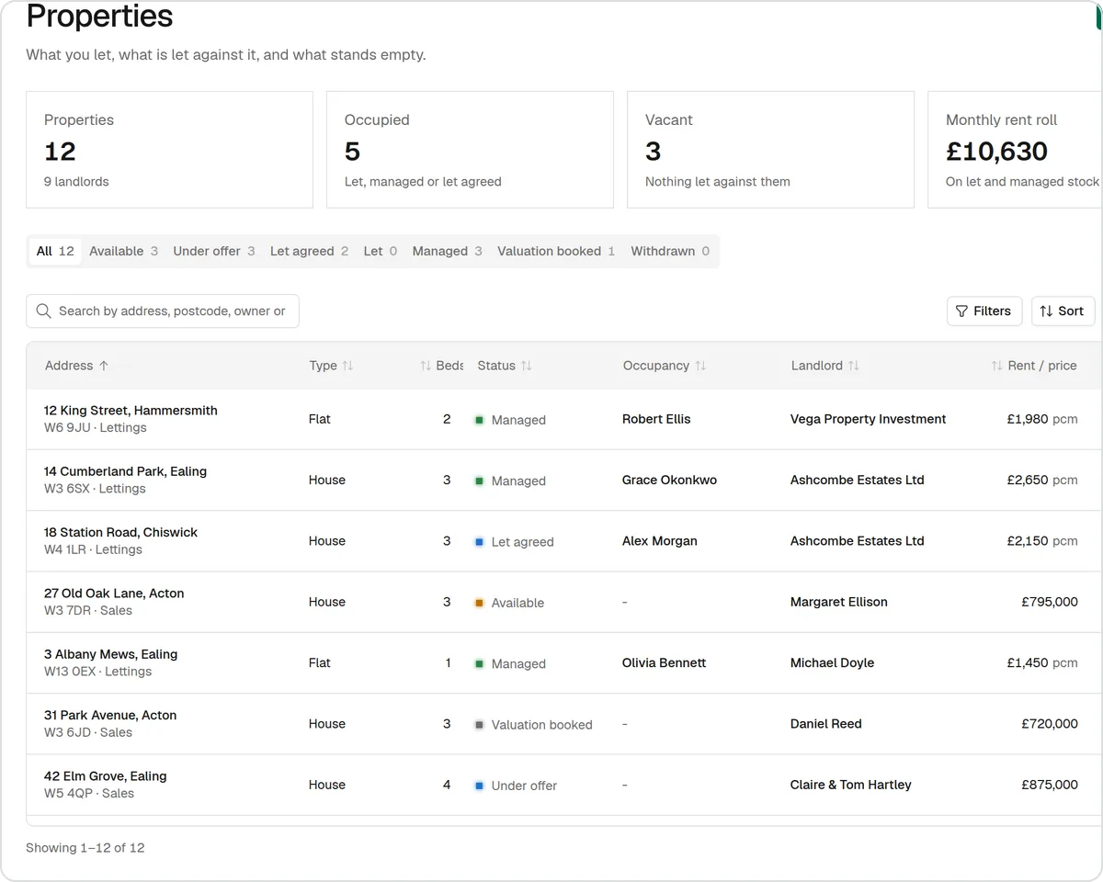Switch to the Managed tab
The width and height of the screenshot is (1103, 882).
(x=447, y=251)
